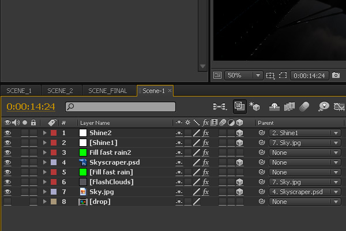The width and height of the screenshot is (346, 231).
Task: Open the 50% magnification dropdown
Action: (243, 76)
